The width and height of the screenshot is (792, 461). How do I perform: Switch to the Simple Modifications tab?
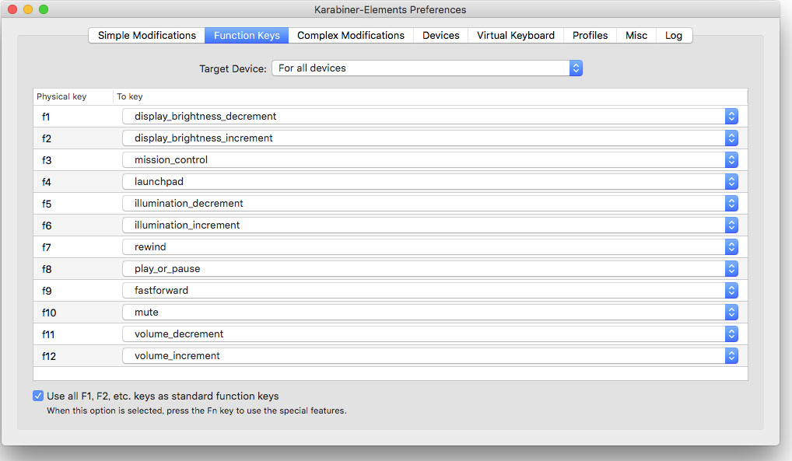point(146,35)
